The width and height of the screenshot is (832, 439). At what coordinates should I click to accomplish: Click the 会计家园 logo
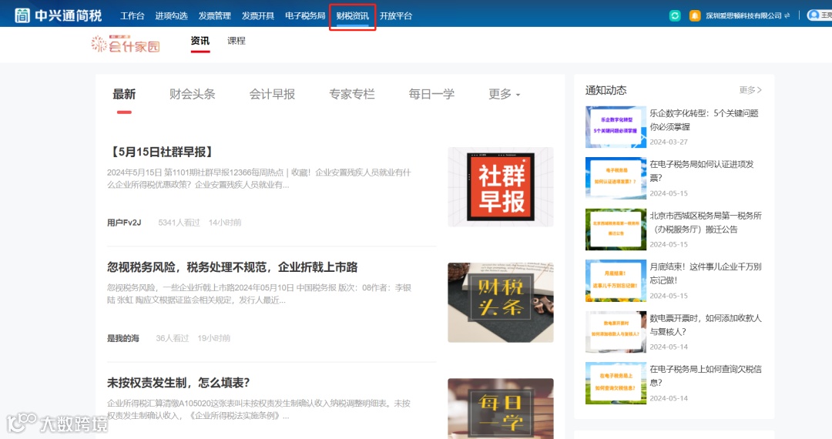126,44
